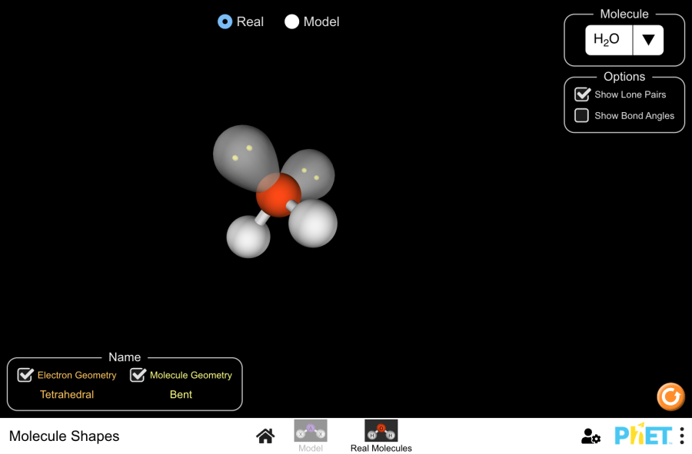Click the Molecule Geometry label text
692x454 pixels.
191,375
